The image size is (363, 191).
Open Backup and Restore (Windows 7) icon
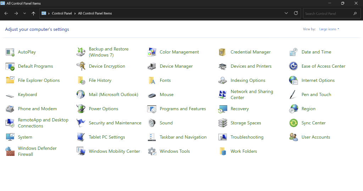[81, 52]
